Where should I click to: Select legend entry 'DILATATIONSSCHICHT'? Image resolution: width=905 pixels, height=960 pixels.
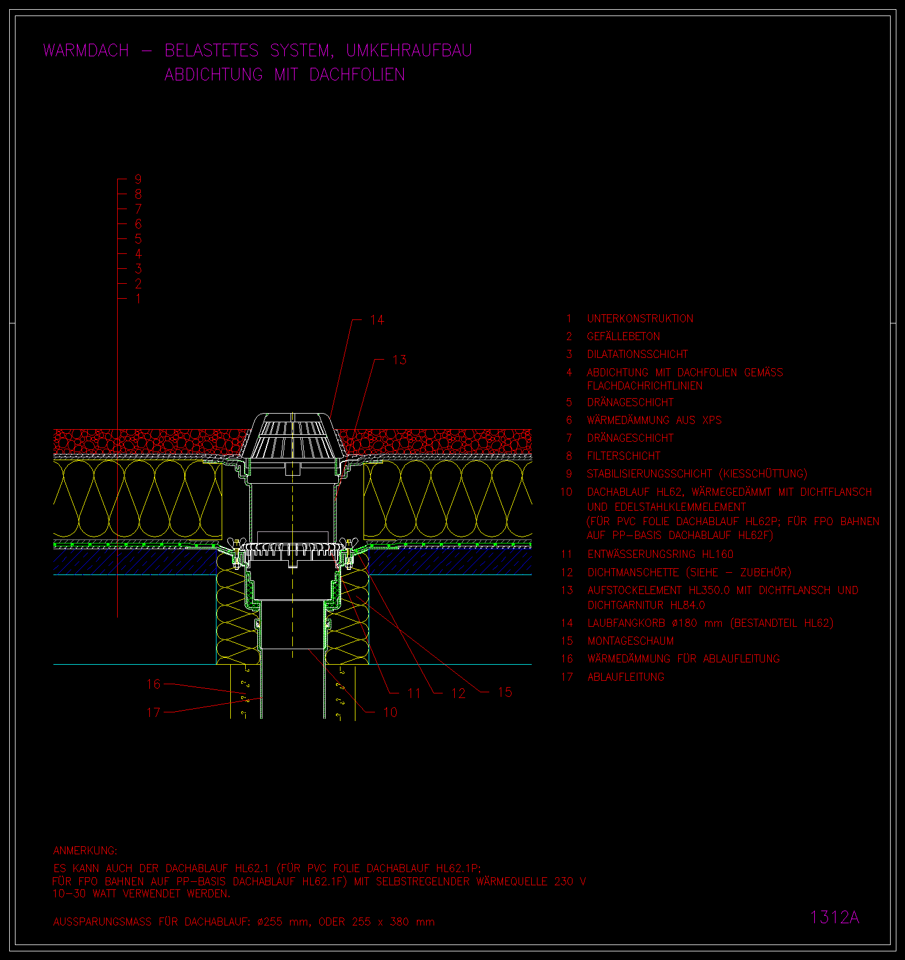637,354
